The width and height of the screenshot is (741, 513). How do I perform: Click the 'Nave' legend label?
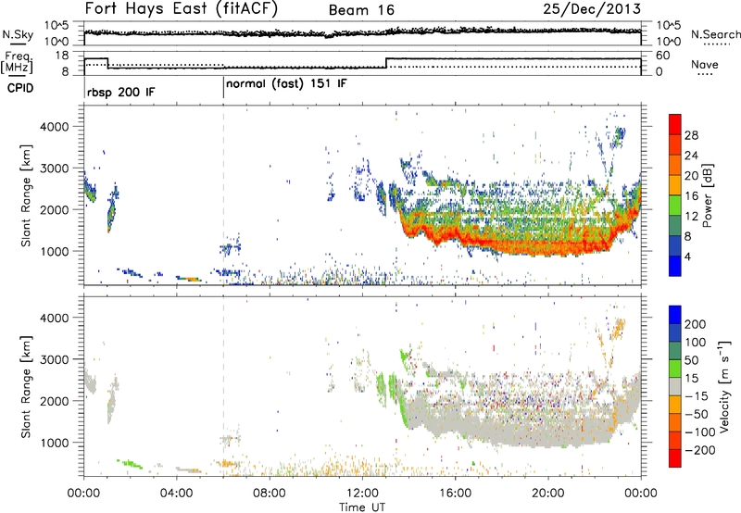click(704, 65)
